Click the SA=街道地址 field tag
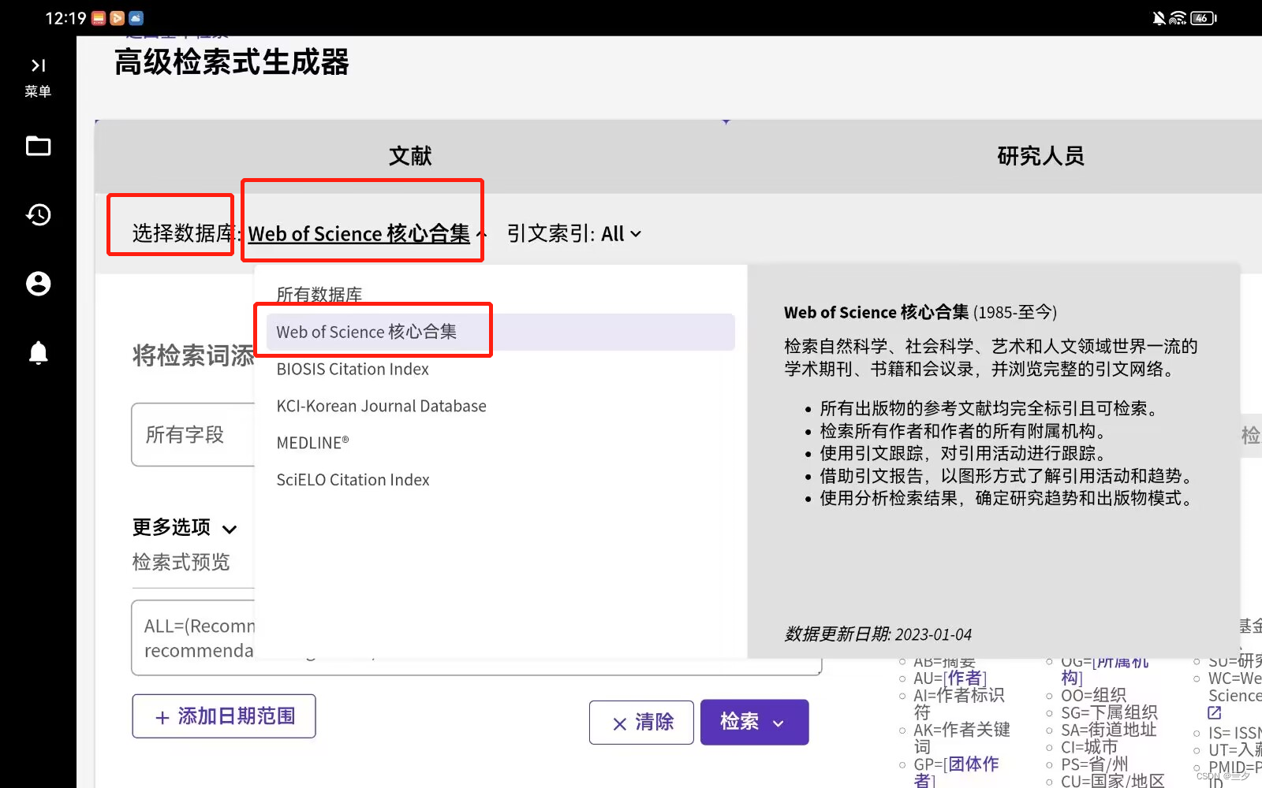The image size is (1262, 788). [x=1108, y=730]
